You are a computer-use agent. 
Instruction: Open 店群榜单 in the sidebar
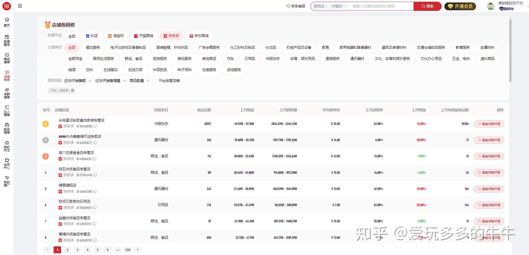click(x=7, y=93)
